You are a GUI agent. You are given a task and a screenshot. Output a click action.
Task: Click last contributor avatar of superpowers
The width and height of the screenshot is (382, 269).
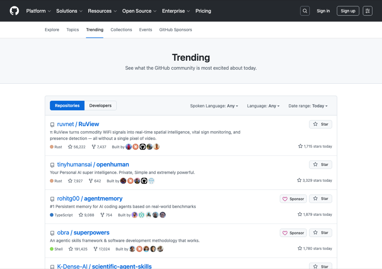160,249
